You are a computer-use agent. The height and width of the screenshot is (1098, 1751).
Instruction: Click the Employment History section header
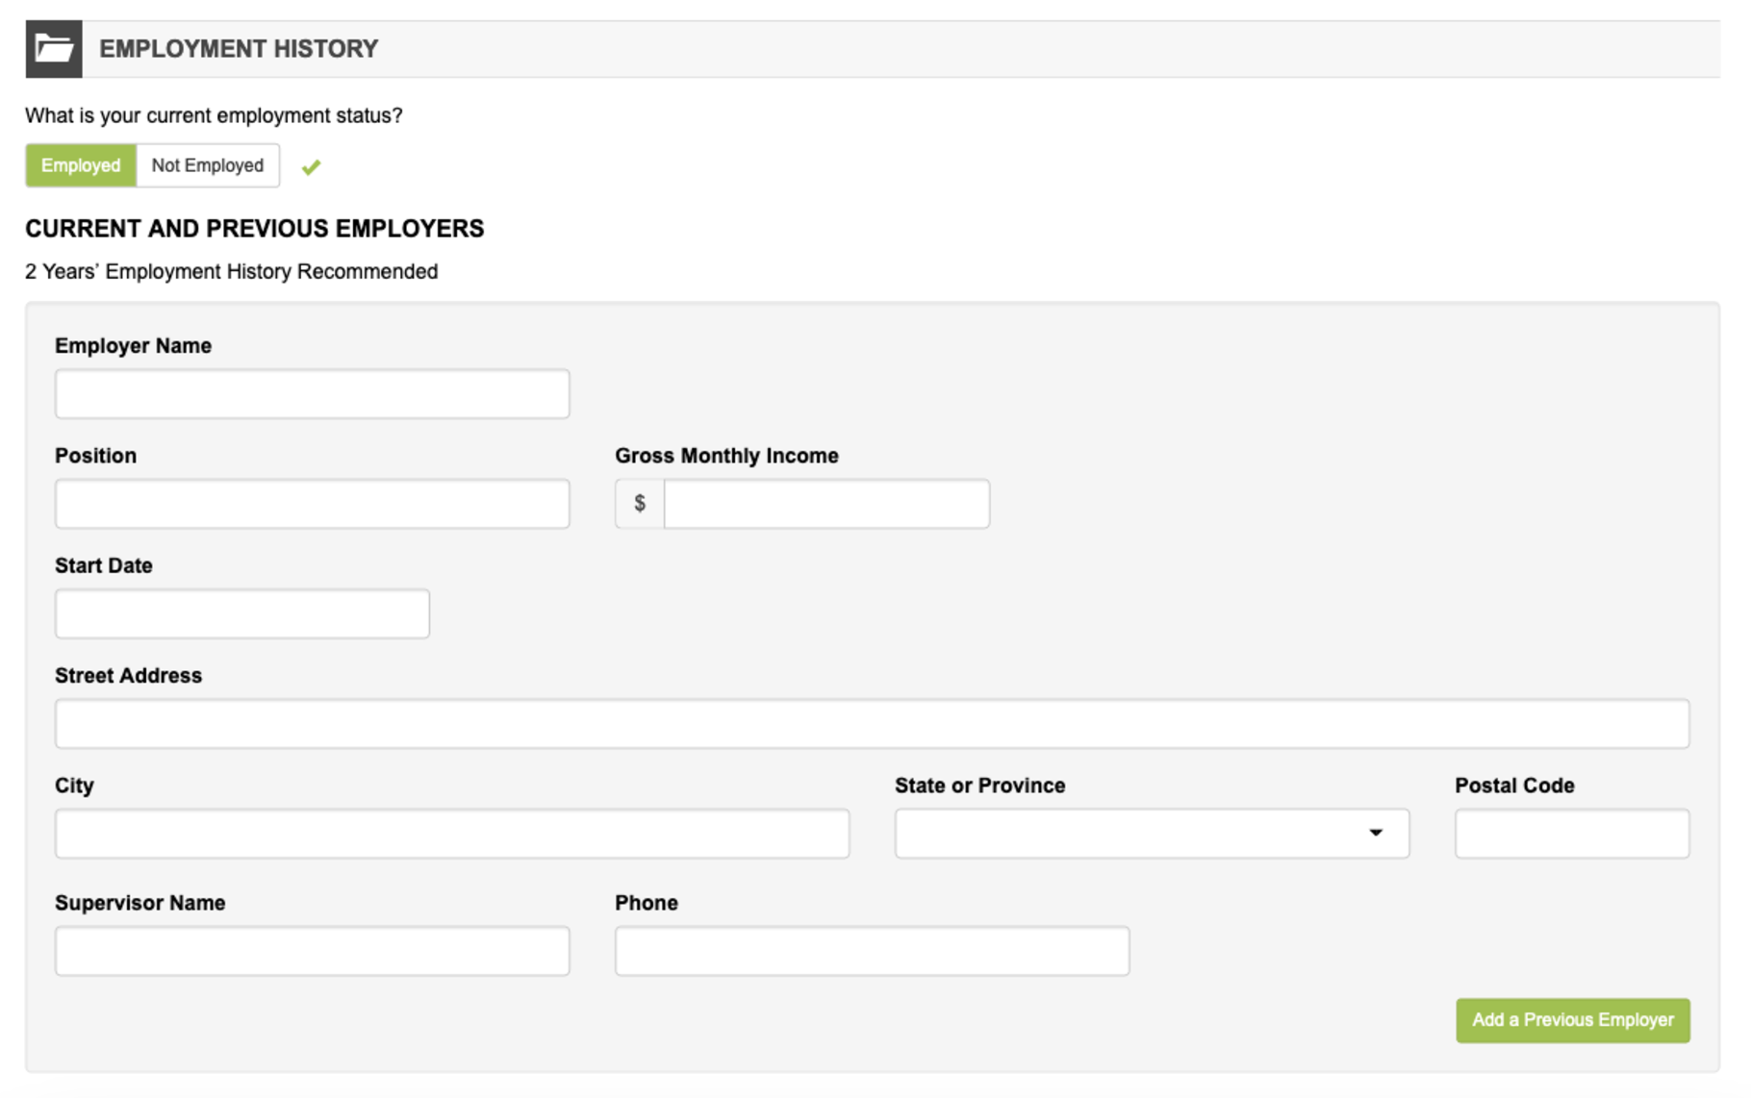pos(239,49)
